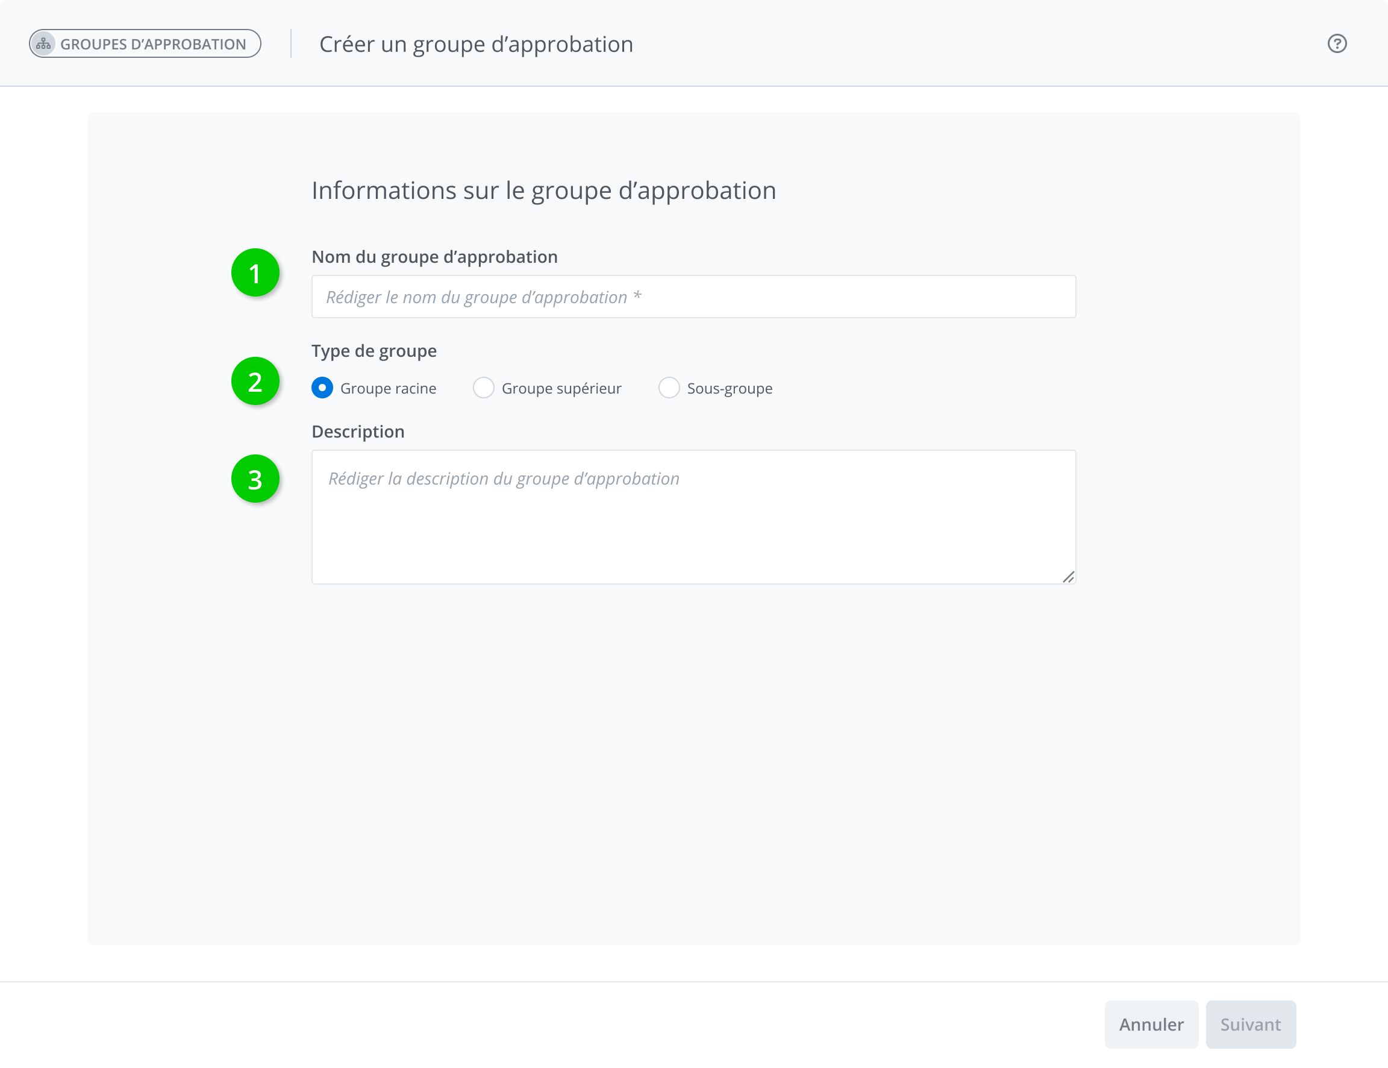Click the "Sous-groupe" option label text
The height and width of the screenshot is (1068, 1388).
click(730, 388)
